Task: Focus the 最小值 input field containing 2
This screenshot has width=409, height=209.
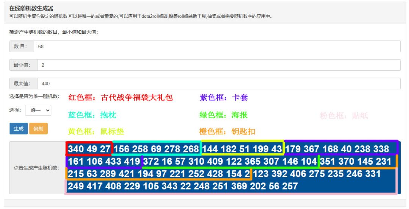Action: coord(219,65)
